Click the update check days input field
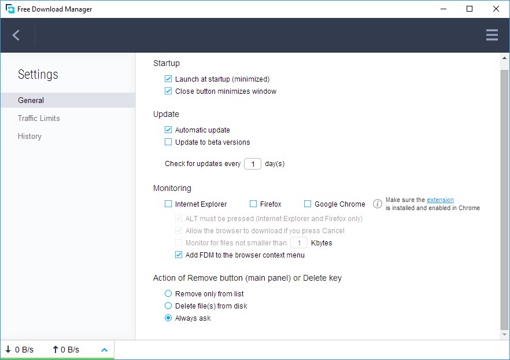Viewport: 510px width, 360px height. point(253,164)
